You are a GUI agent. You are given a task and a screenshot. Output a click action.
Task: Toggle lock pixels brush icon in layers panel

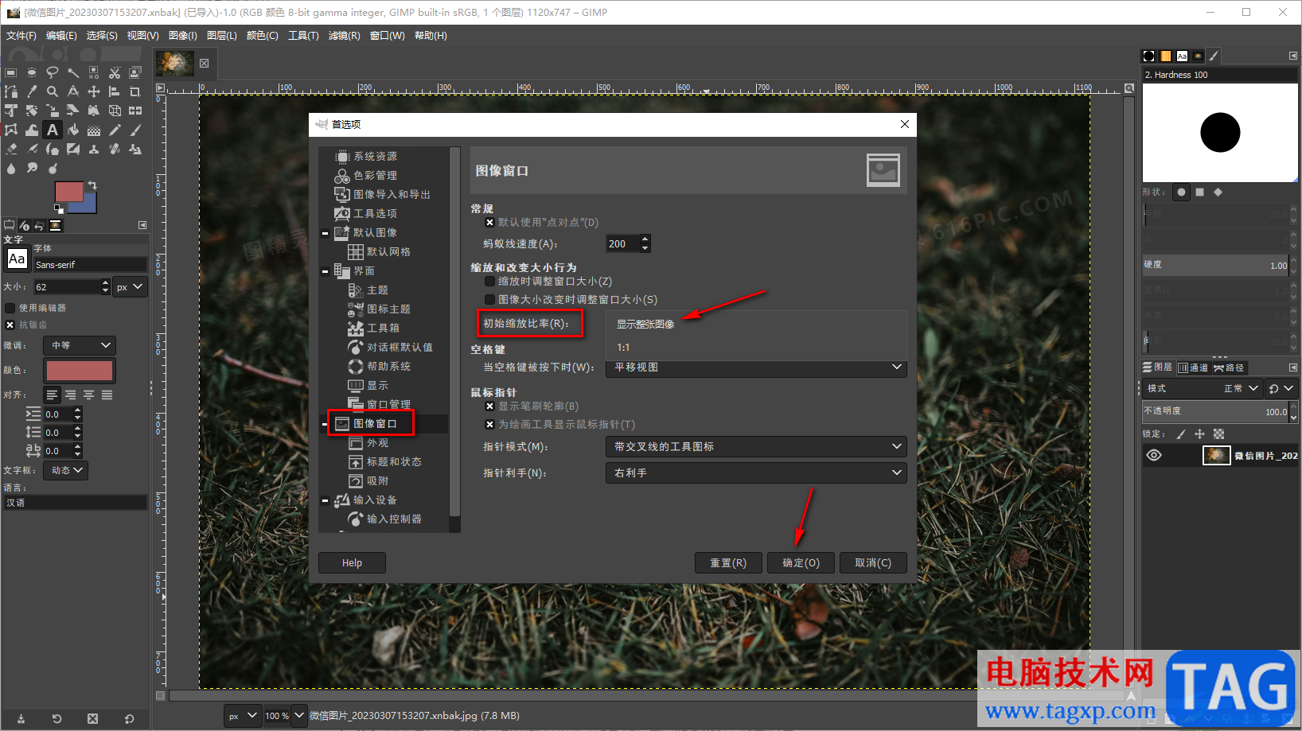pyautogui.click(x=1181, y=434)
